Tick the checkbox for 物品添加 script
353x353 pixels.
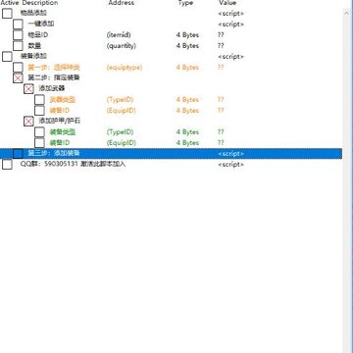coord(7,14)
